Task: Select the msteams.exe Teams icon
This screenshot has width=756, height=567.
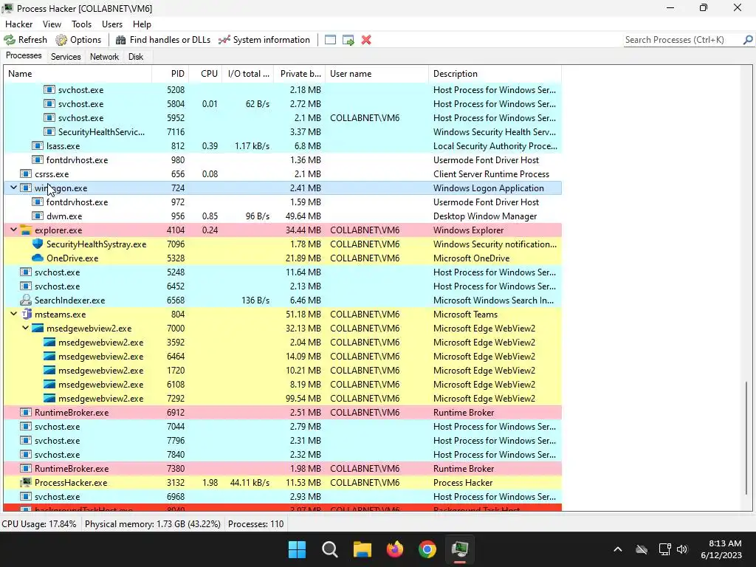Action: point(27,314)
